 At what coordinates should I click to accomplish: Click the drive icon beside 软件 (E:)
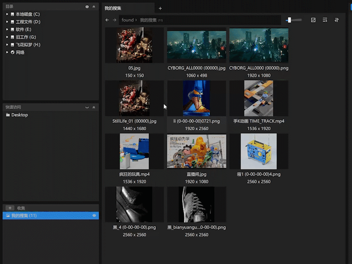coord(13,29)
